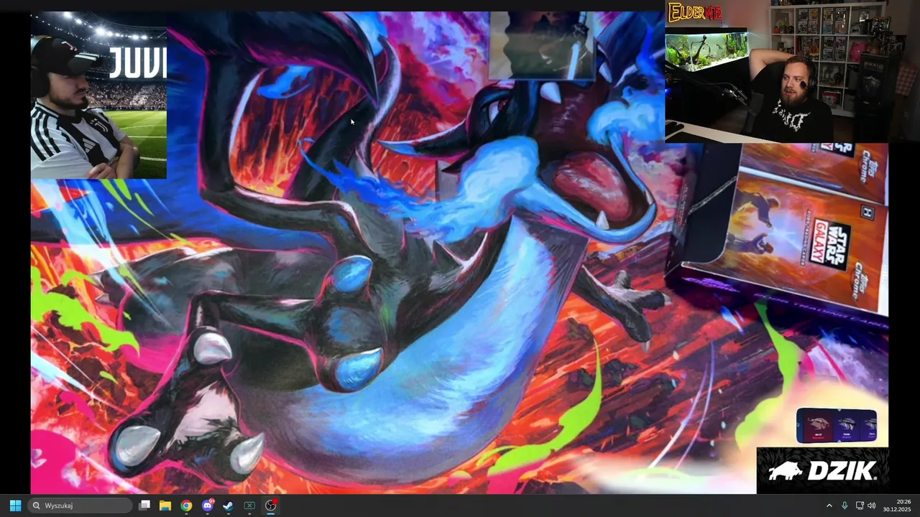Expand the hidden system tray icons
The height and width of the screenshot is (517, 920).
coord(829,506)
